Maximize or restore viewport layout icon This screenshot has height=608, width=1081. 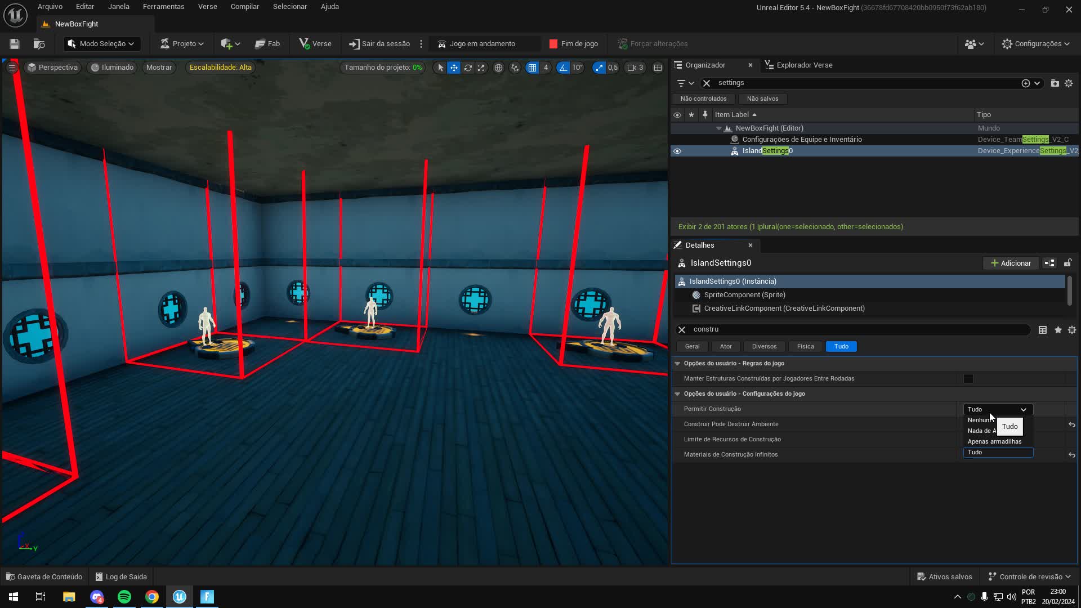(658, 68)
